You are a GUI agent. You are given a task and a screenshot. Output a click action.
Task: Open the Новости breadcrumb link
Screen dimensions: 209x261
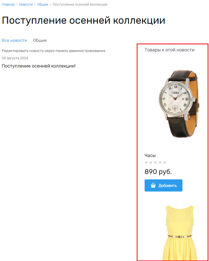pyautogui.click(x=26, y=5)
